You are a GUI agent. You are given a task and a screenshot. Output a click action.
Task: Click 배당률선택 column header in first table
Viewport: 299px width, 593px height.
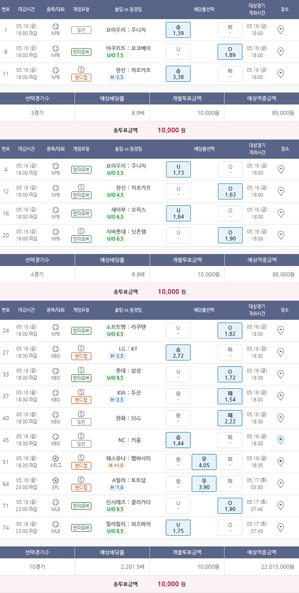coord(204,9)
